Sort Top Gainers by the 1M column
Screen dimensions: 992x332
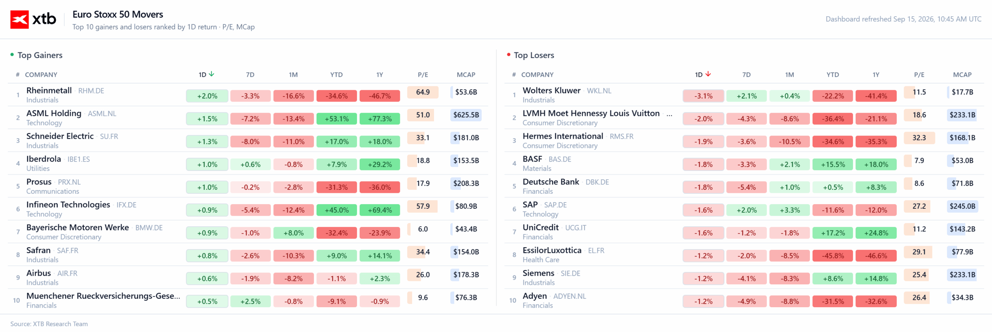293,75
